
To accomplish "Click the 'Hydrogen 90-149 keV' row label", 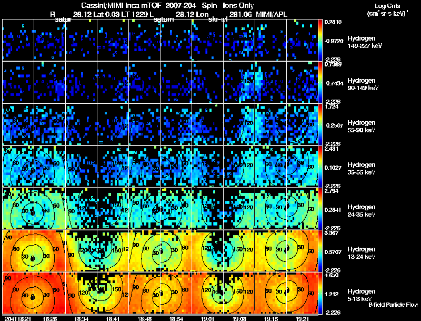I will tap(363, 84).
